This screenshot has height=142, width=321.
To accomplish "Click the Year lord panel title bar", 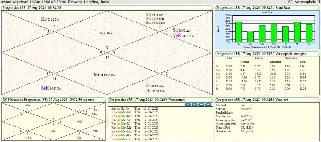I will (x=267, y=100).
